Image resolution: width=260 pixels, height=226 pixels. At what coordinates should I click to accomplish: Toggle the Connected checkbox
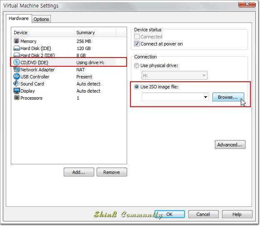coord(137,37)
